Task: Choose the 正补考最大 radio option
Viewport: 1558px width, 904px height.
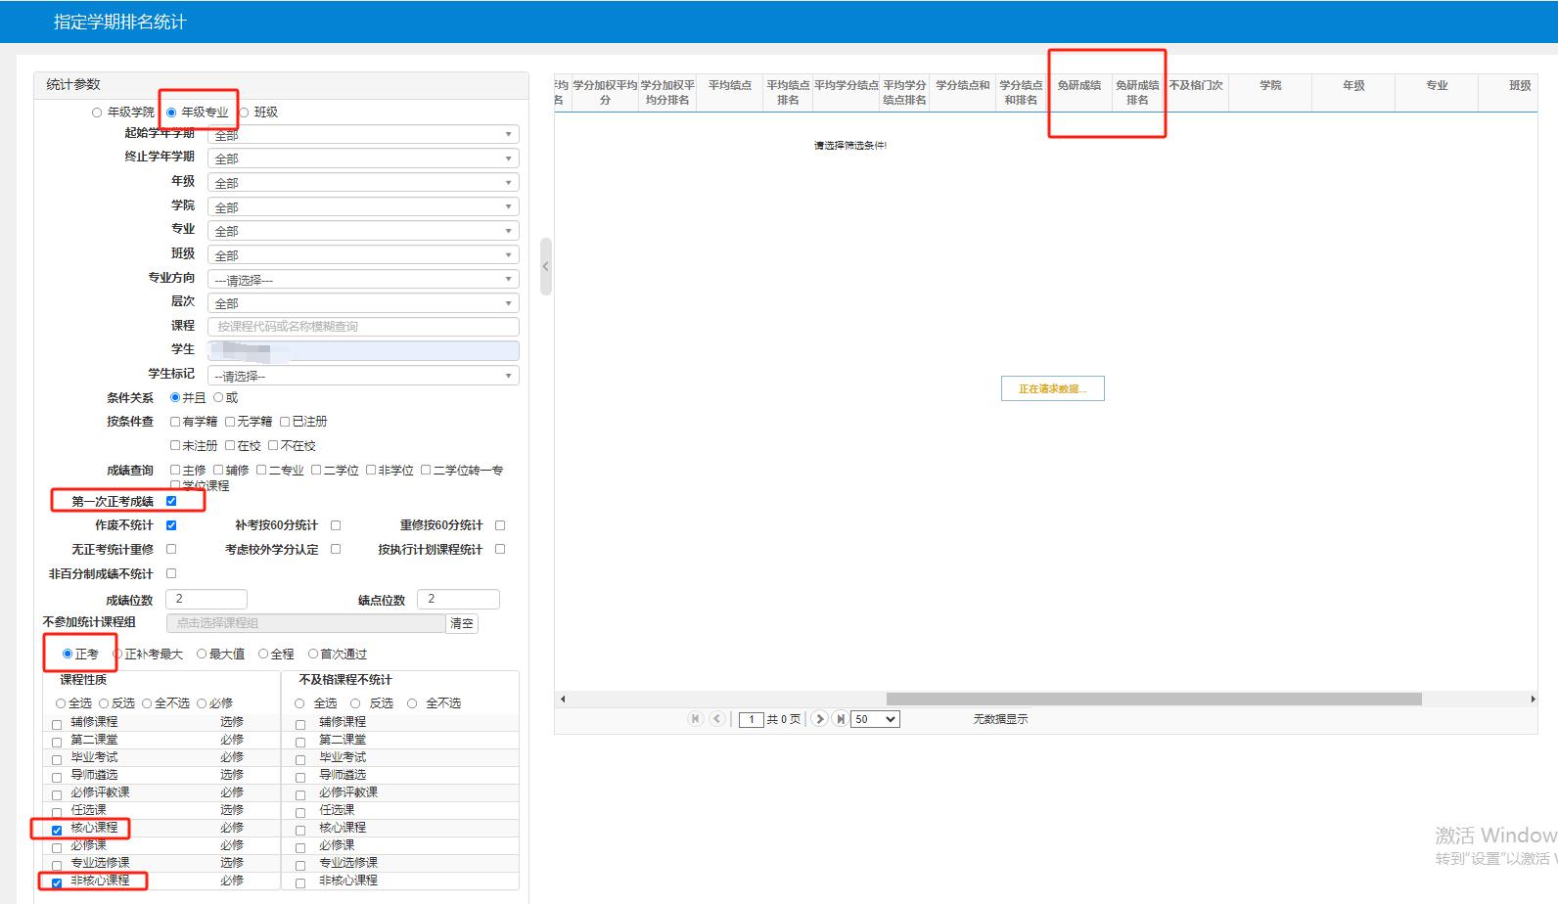Action: [117, 655]
